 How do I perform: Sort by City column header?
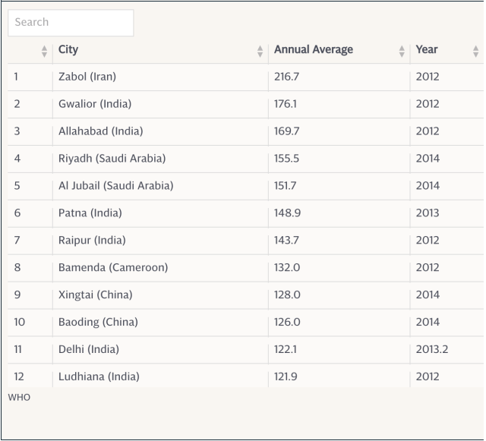(68, 50)
